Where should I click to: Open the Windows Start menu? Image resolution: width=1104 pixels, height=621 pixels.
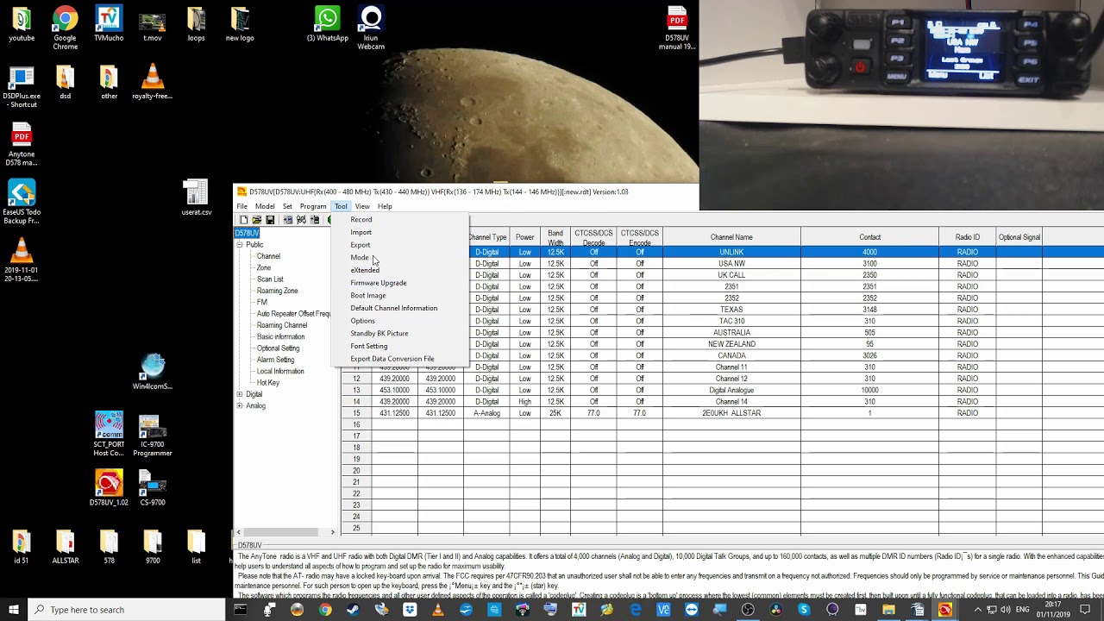[x=14, y=610]
